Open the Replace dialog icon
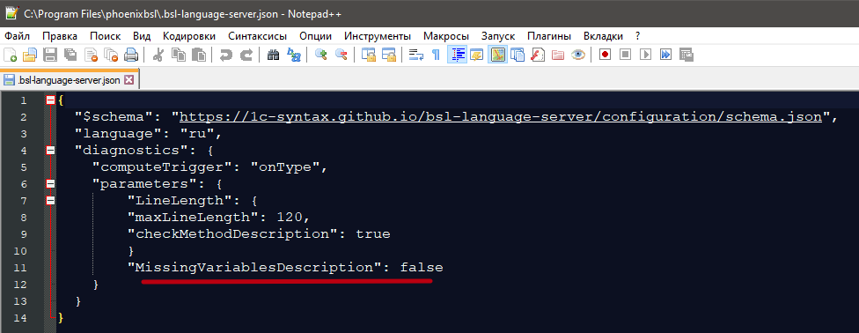859x333 pixels. click(x=294, y=55)
